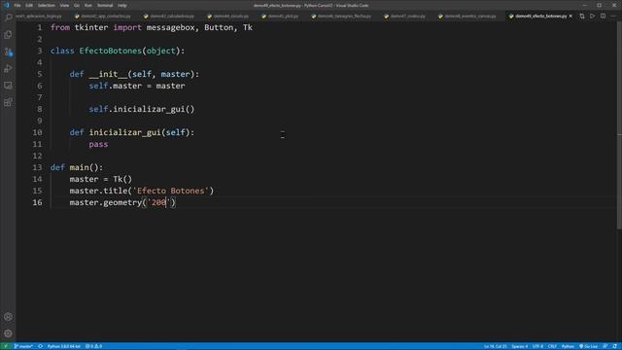Click 'Tk()' on line 14
Image resolution: width=622 pixels, height=350 pixels.
pyautogui.click(x=122, y=179)
